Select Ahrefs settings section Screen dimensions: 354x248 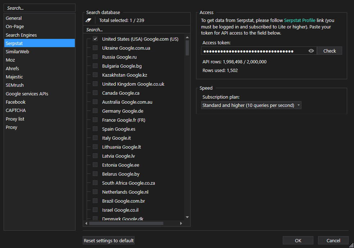(x=40, y=68)
